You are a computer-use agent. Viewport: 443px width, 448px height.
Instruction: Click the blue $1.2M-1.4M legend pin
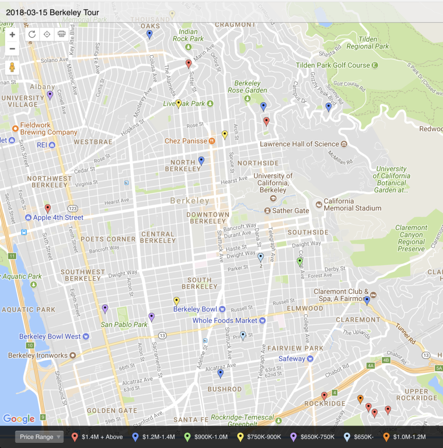pyautogui.click(x=135, y=437)
